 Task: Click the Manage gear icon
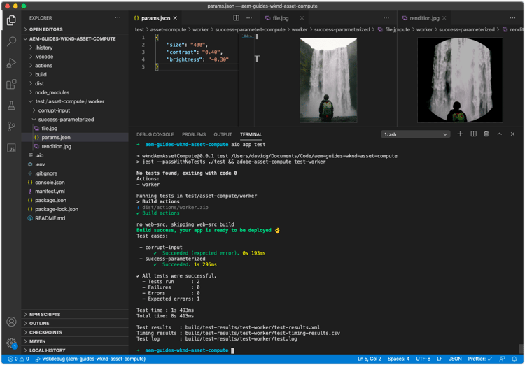11,343
